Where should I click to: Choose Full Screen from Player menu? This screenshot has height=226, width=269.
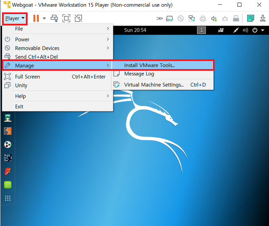point(58,77)
